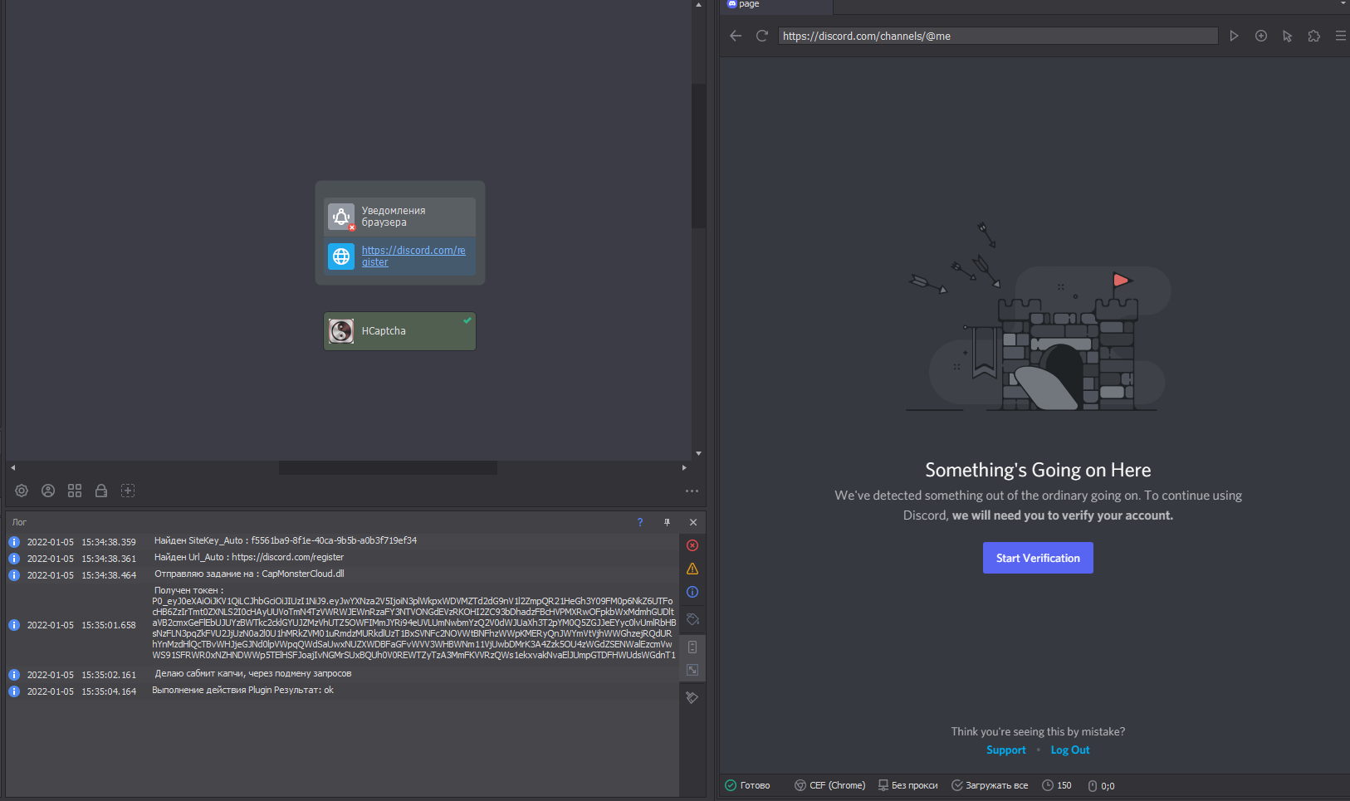The width and height of the screenshot is (1350, 801).
Task: Toggle info messages filter in log
Action: click(x=692, y=592)
